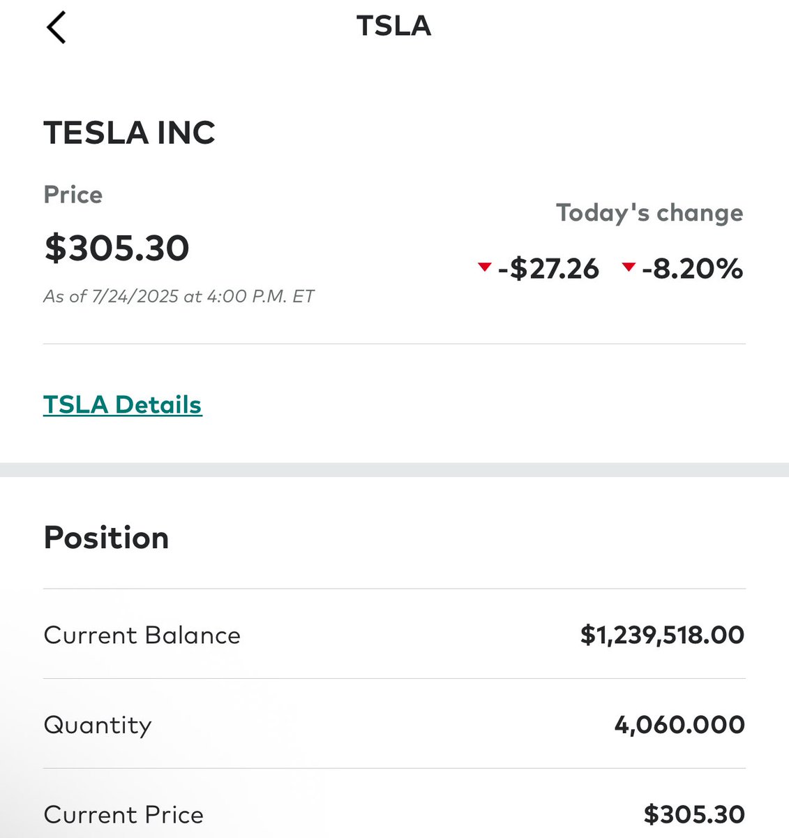
Task: Select the TESLA INC company name
Action: click(130, 133)
